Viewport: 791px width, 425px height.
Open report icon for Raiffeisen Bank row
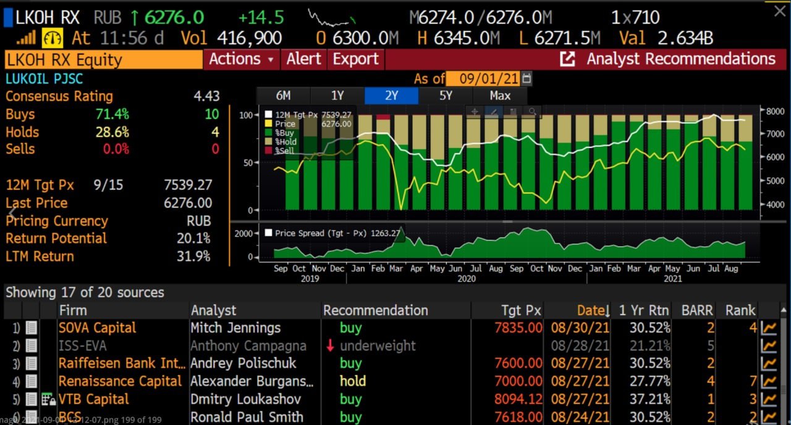coord(32,364)
